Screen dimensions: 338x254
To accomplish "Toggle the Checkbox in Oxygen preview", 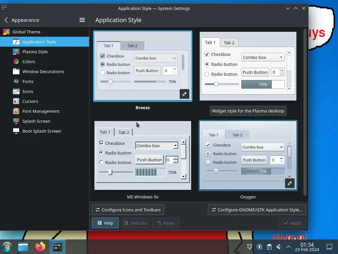I will [x=208, y=145].
